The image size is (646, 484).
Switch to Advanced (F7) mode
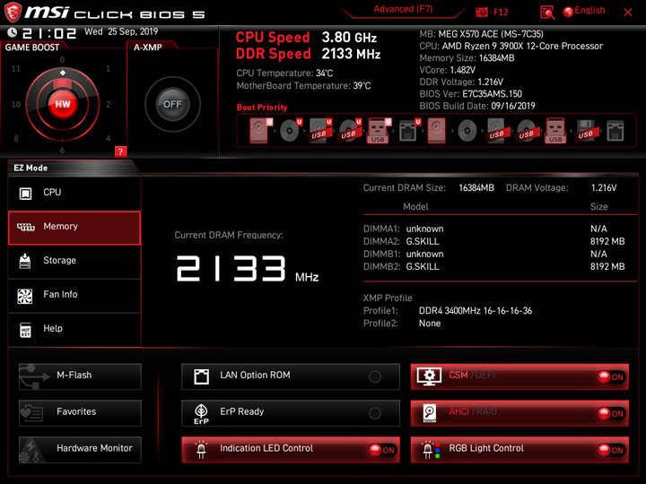click(x=403, y=9)
